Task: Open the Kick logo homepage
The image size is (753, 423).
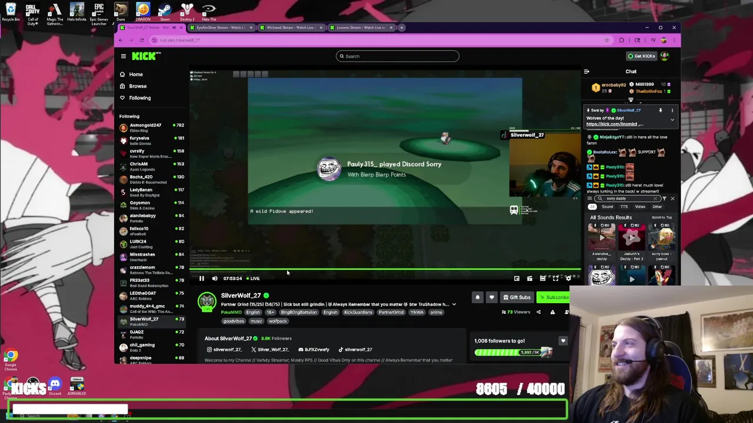Action: (146, 56)
